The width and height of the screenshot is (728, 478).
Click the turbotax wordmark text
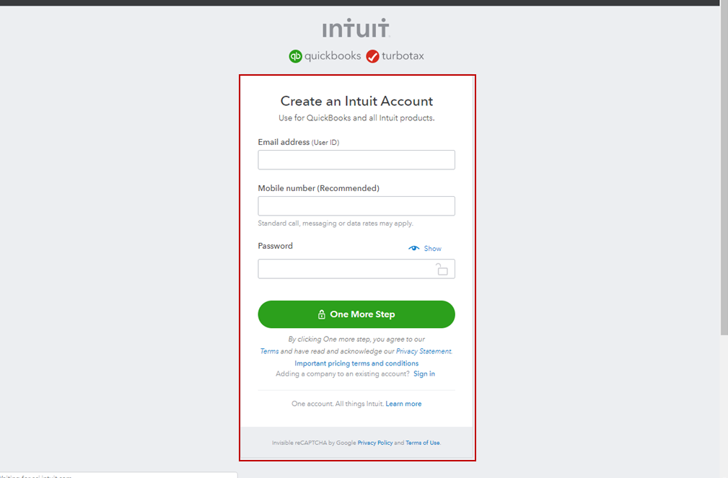click(403, 56)
